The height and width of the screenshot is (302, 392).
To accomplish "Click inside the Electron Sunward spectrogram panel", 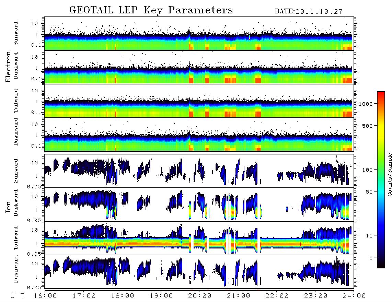I will coord(199,34).
